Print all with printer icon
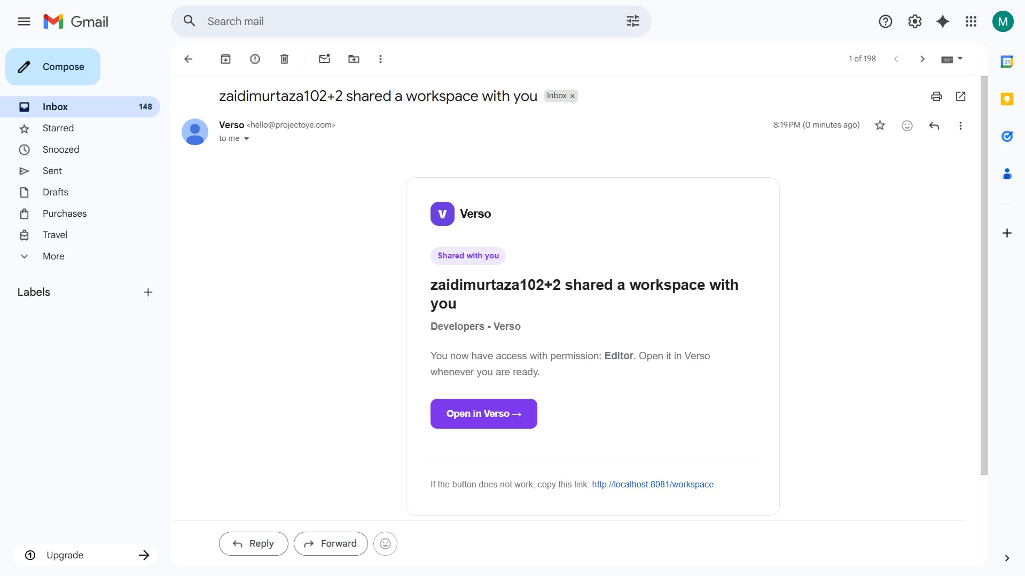1025x576 pixels. click(936, 97)
